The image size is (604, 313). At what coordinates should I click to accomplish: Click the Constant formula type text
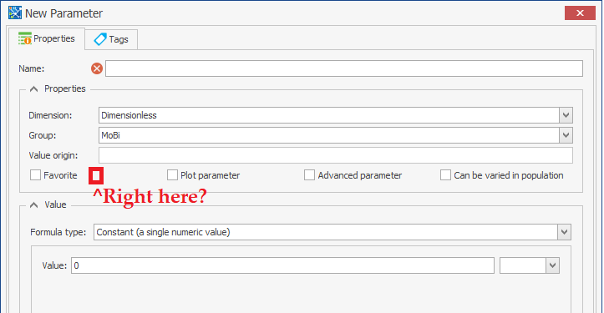(163, 232)
